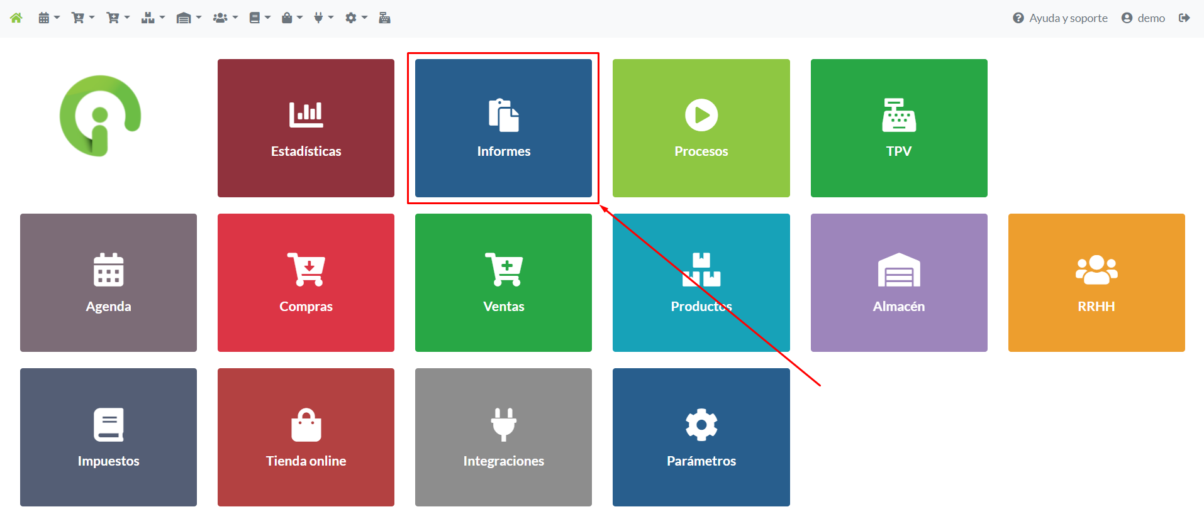Go to the RRHH tile
The height and width of the screenshot is (519, 1204).
point(1096,283)
